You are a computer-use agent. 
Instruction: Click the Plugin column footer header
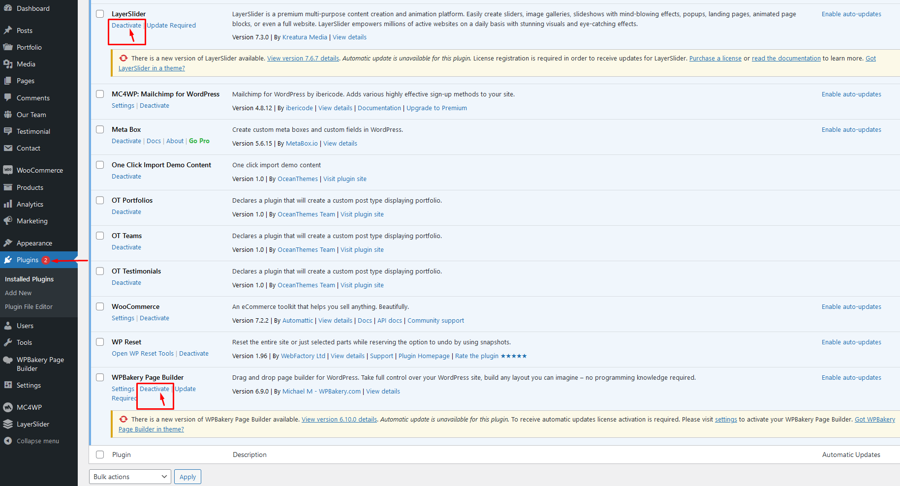122,455
